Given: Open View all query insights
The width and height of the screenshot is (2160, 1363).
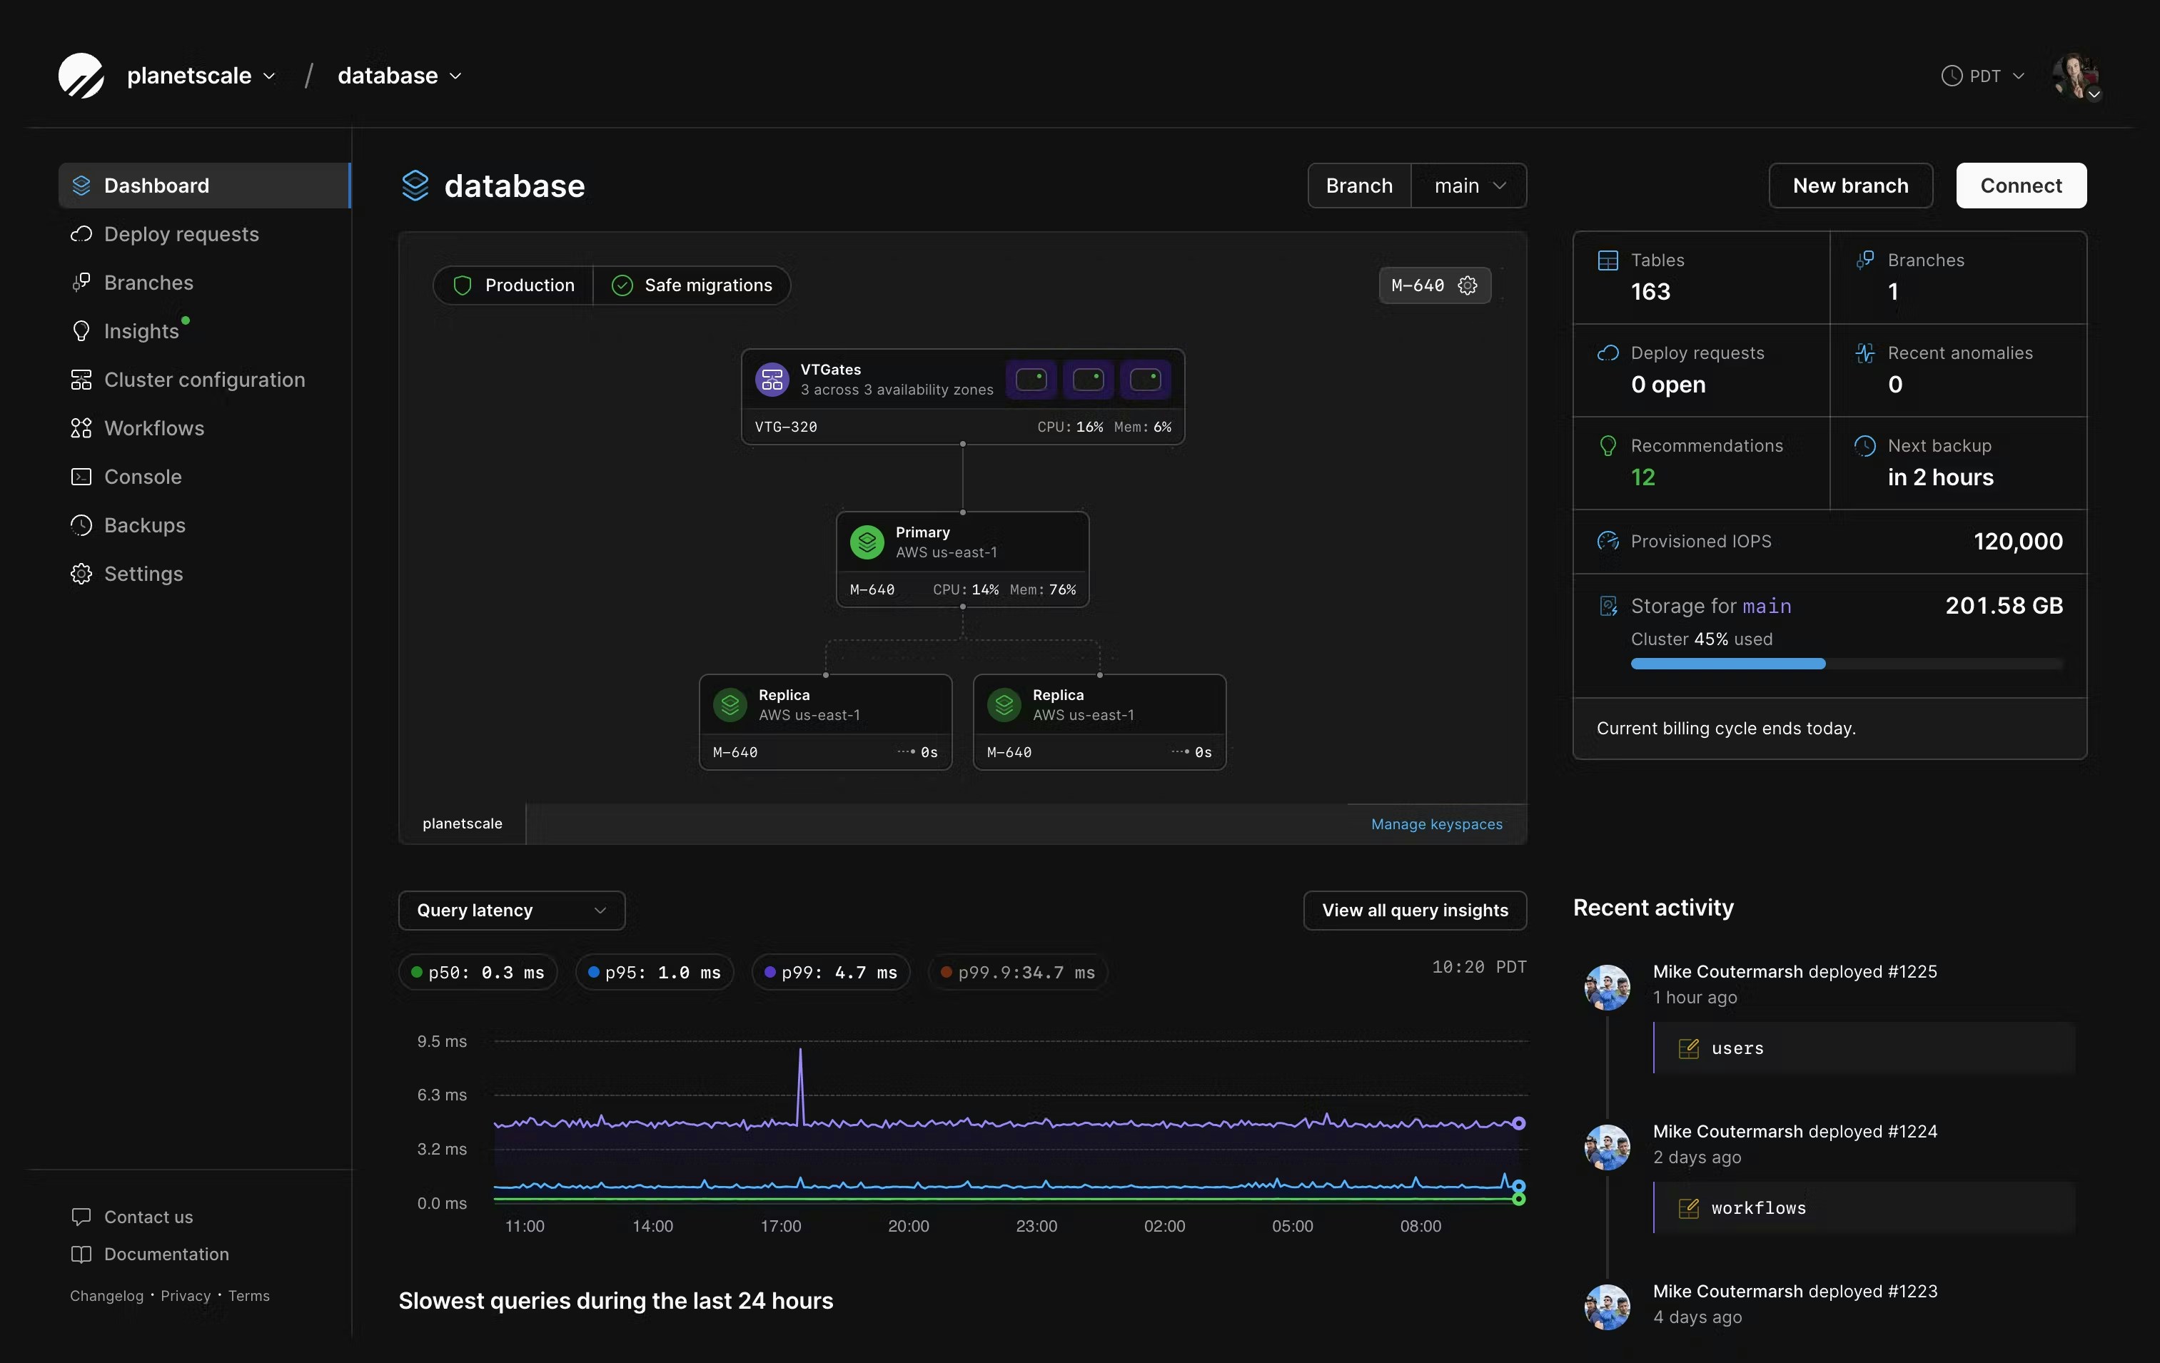Looking at the screenshot, I should click(x=1413, y=910).
